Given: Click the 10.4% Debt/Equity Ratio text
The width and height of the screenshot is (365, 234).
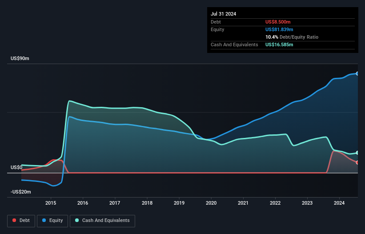Looking at the screenshot, I should click(292, 37).
